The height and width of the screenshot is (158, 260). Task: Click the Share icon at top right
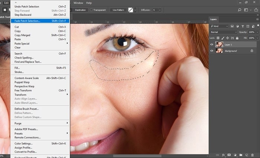[x=256, y=10]
